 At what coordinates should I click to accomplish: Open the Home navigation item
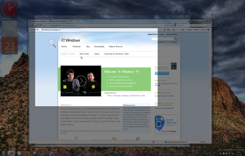[64, 47]
